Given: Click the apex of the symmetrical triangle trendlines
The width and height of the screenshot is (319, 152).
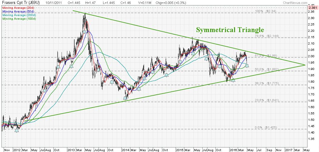Looking at the screenshot, I should click(305, 65).
